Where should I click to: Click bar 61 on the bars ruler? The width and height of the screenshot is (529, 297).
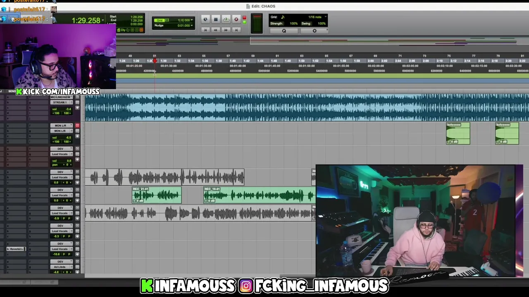(277, 56)
